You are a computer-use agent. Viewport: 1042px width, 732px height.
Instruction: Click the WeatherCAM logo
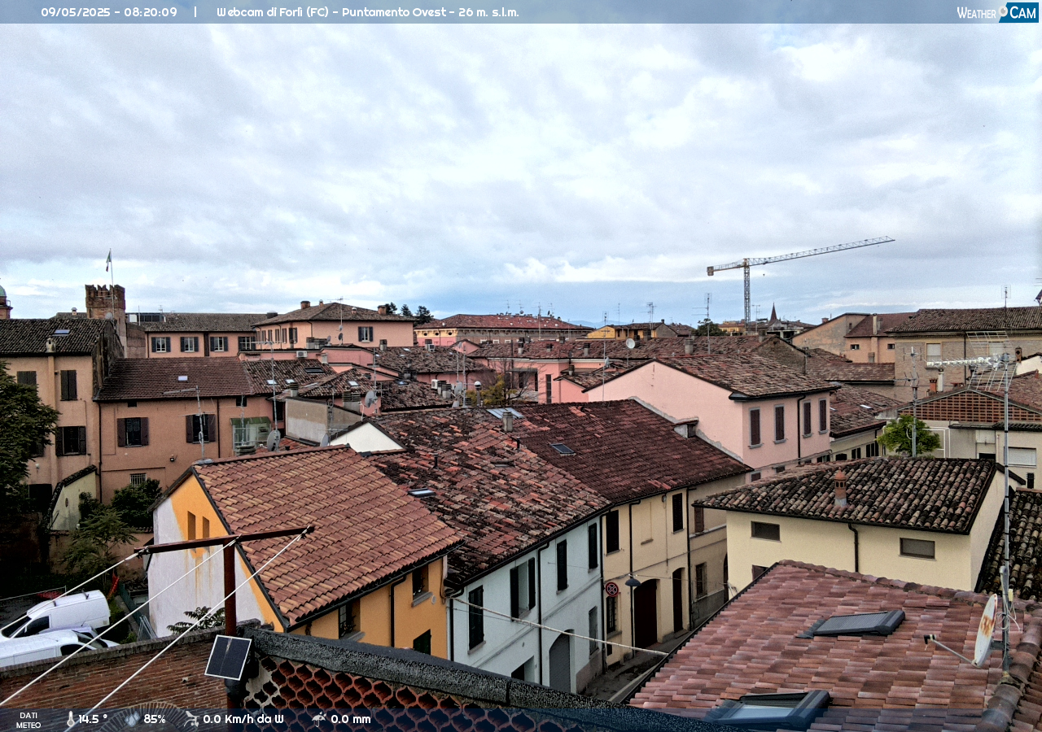click(x=997, y=12)
